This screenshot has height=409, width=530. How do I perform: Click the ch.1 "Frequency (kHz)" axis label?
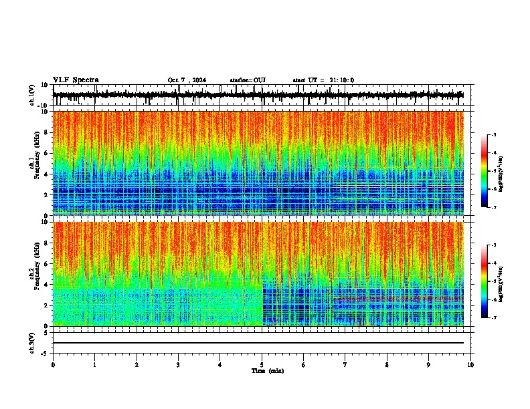tap(37, 156)
